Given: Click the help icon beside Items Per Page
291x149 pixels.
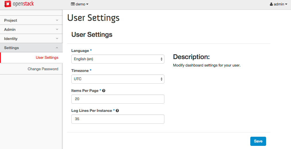Looking at the screenshot, I should 104,90.
